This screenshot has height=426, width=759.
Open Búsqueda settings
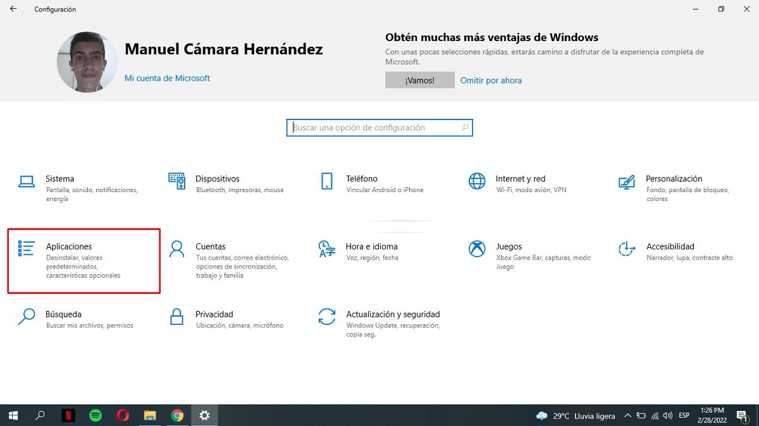(x=66, y=319)
